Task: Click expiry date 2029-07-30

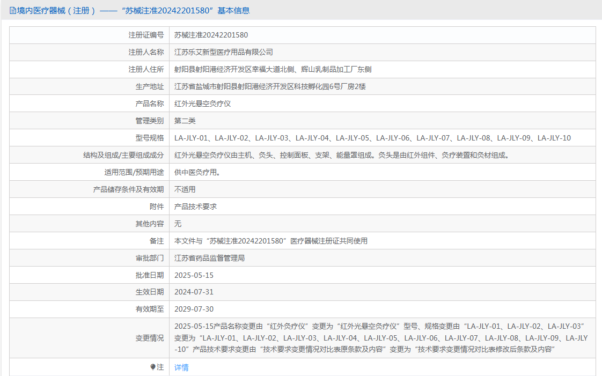Action: pos(194,309)
